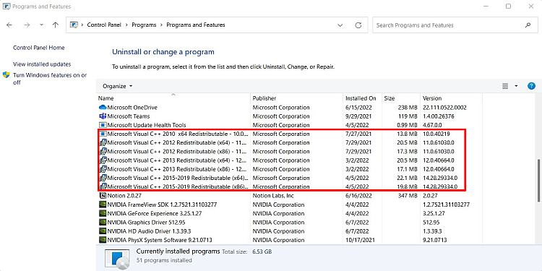
Task: Maximize the Programs and Features window
Action: click(x=508, y=7)
